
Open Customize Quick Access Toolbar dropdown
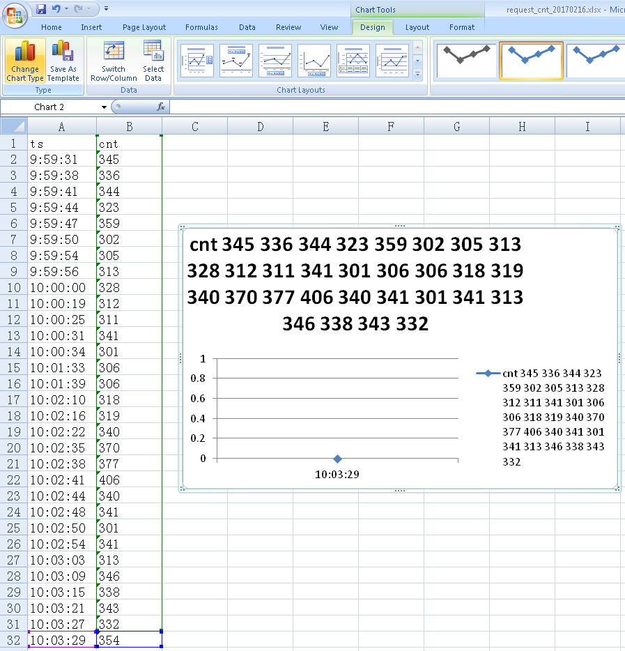click(x=106, y=9)
